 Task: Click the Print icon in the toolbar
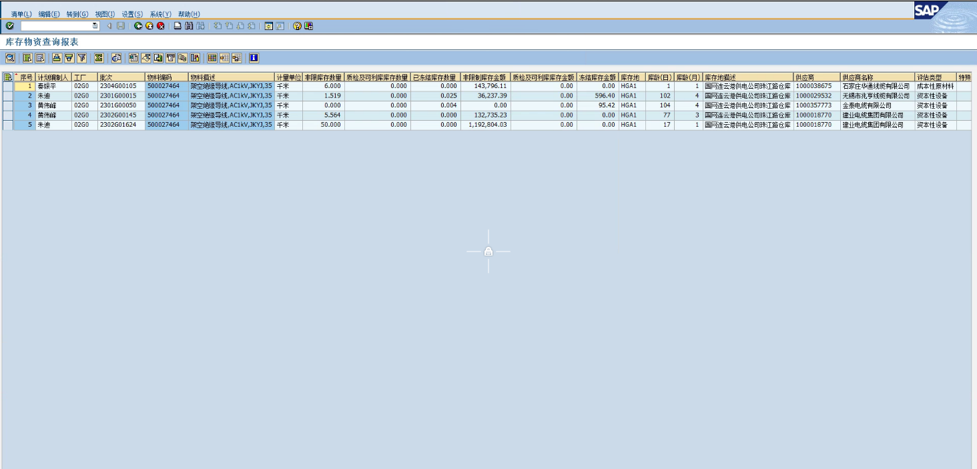pyautogui.click(x=178, y=26)
